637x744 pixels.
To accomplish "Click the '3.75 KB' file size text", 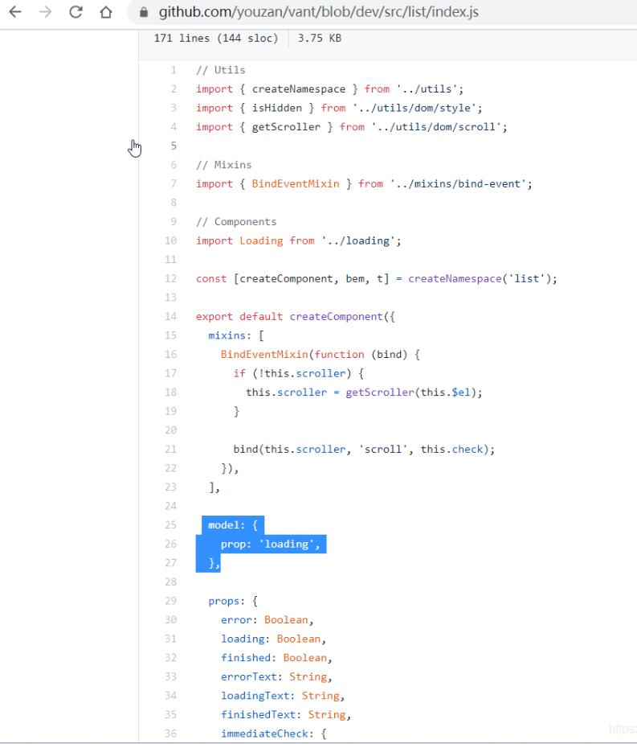I will [x=320, y=39].
